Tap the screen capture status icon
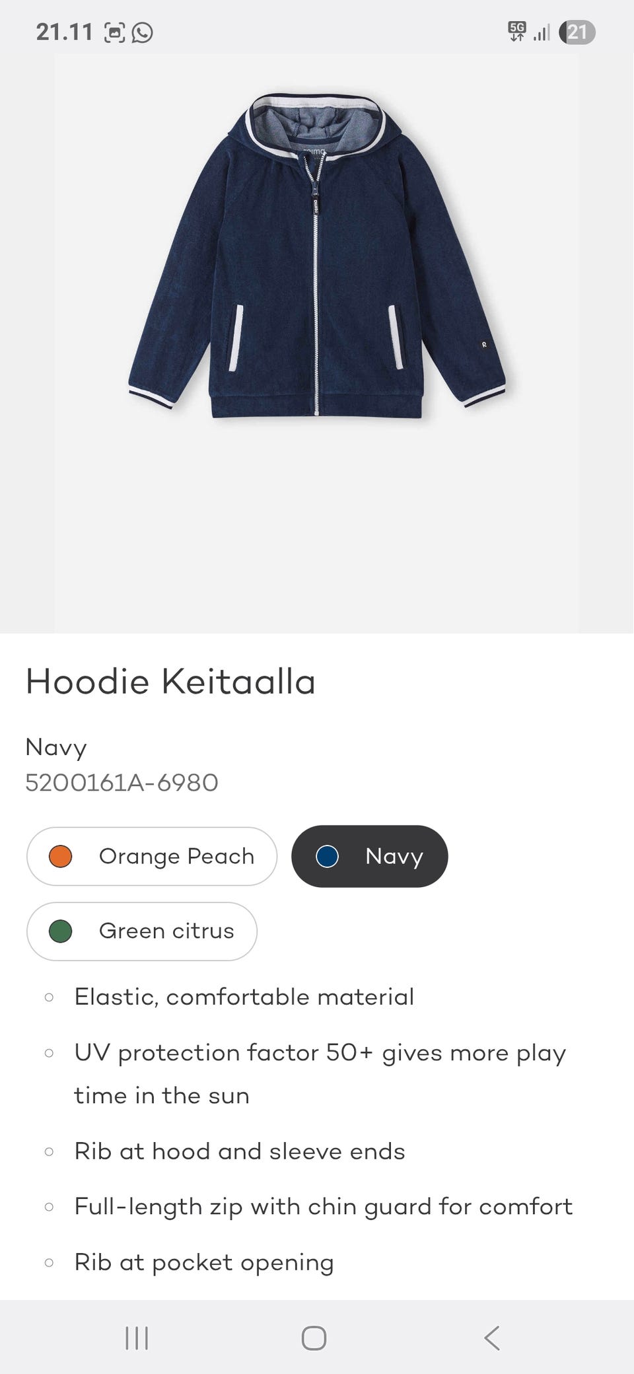This screenshot has width=634, height=1374. 115,32
